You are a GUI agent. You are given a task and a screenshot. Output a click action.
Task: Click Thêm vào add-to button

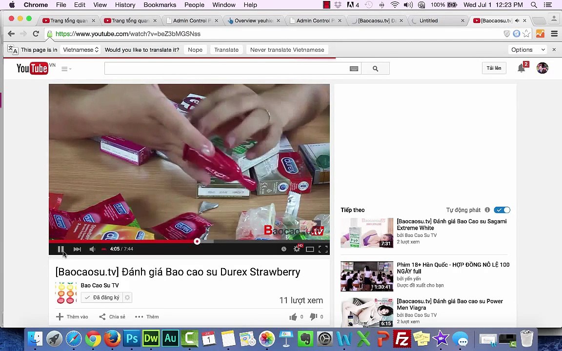pyautogui.click(x=72, y=316)
